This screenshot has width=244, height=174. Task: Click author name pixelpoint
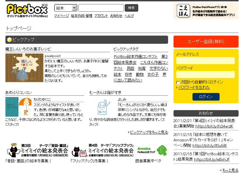click(53, 56)
